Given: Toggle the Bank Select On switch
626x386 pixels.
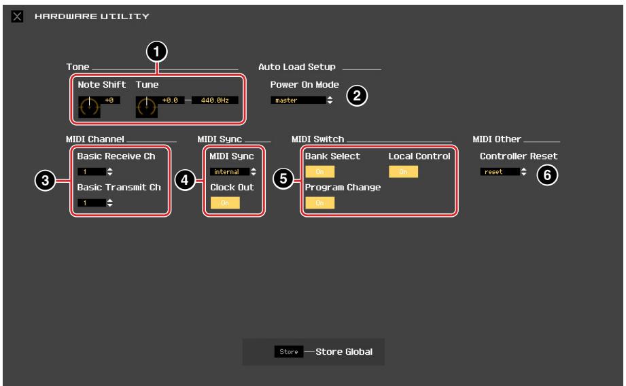Looking at the screenshot, I should [x=319, y=172].
